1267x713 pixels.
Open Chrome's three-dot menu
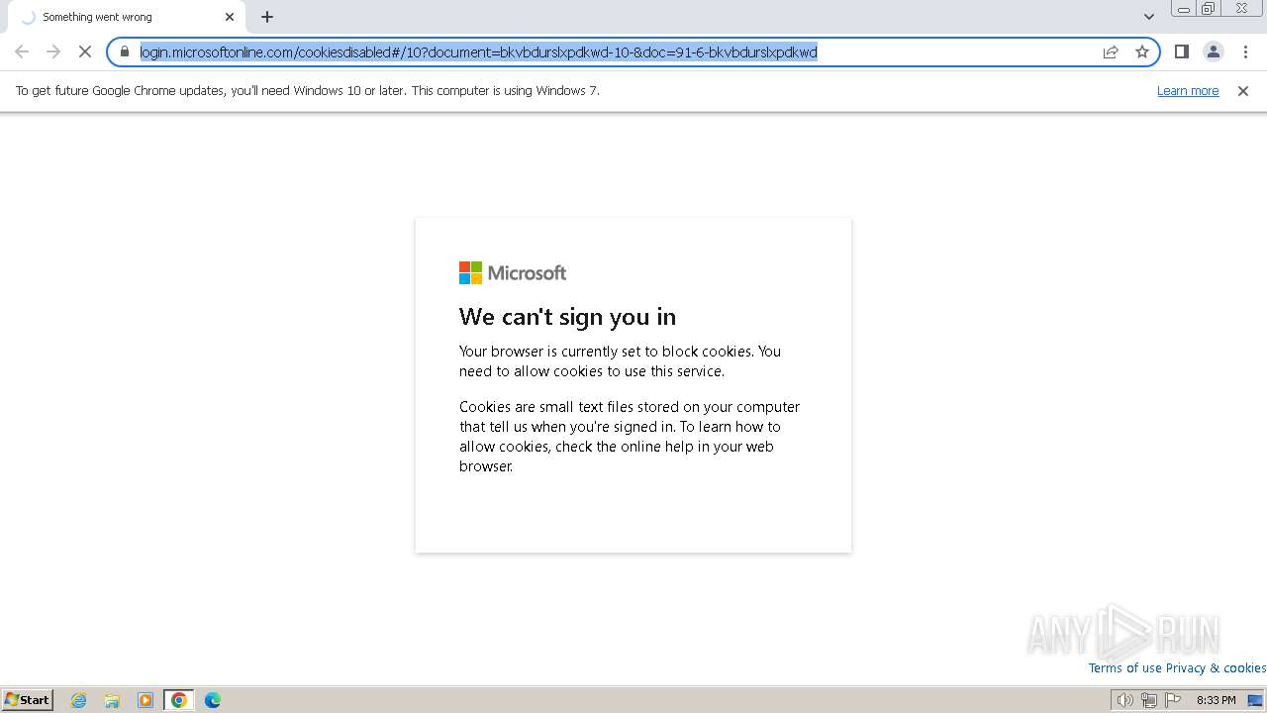point(1246,51)
